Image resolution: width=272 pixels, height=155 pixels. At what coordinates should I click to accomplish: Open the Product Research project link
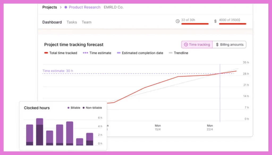point(85,7)
